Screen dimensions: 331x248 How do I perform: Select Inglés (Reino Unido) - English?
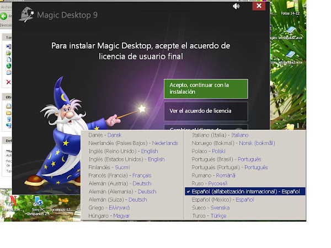click(x=123, y=151)
